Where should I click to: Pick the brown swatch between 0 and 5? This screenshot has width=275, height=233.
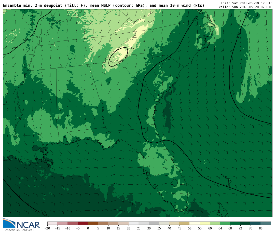(x=93, y=223)
